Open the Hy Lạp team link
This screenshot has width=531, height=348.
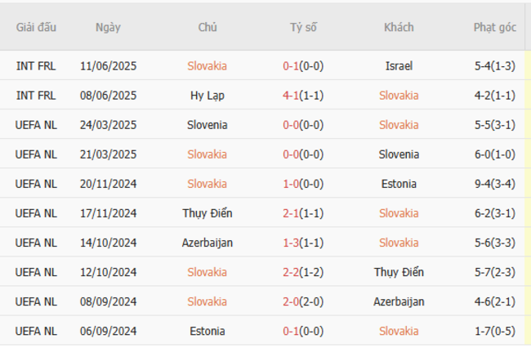click(x=207, y=96)
